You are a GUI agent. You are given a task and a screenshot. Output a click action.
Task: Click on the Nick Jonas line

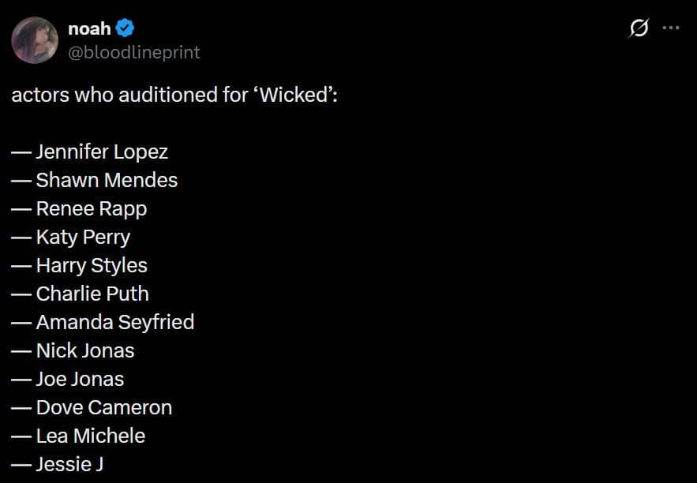point(84,350)
